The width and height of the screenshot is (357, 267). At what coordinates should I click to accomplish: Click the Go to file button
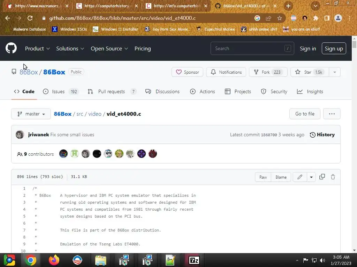tap(305, 114)
